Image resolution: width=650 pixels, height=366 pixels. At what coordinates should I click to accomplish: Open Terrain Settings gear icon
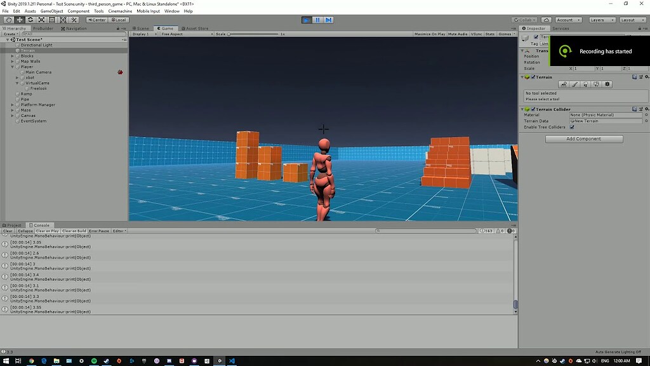(607, 85)
